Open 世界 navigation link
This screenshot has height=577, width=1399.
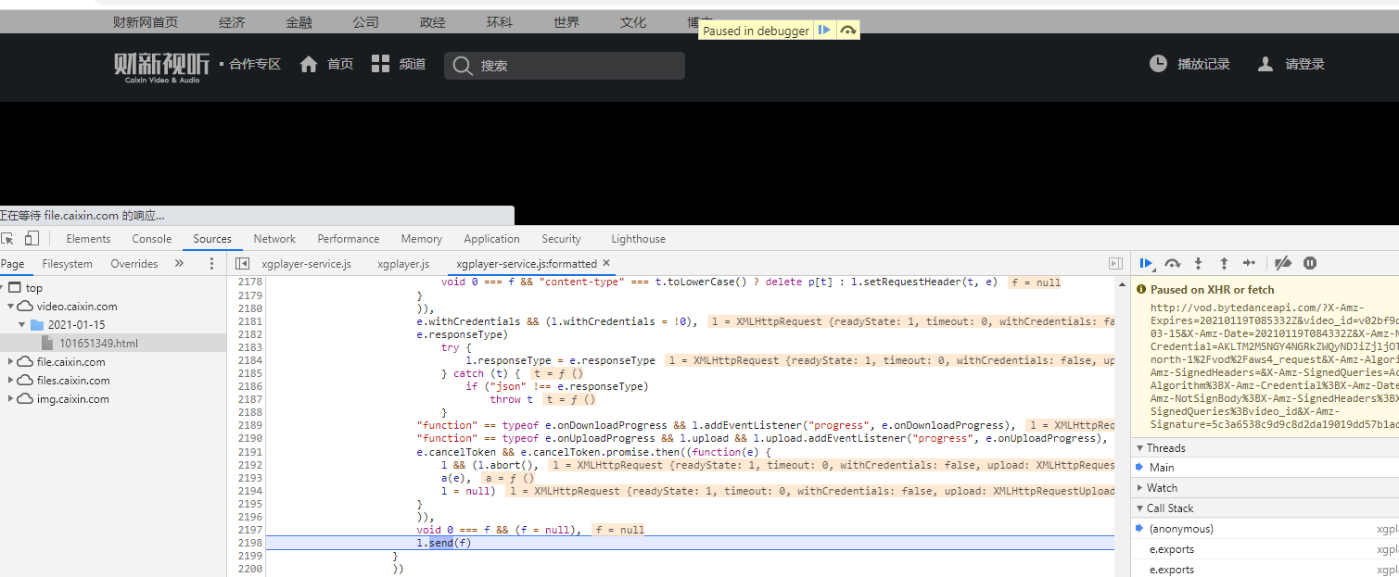click(x=566, y=22)
